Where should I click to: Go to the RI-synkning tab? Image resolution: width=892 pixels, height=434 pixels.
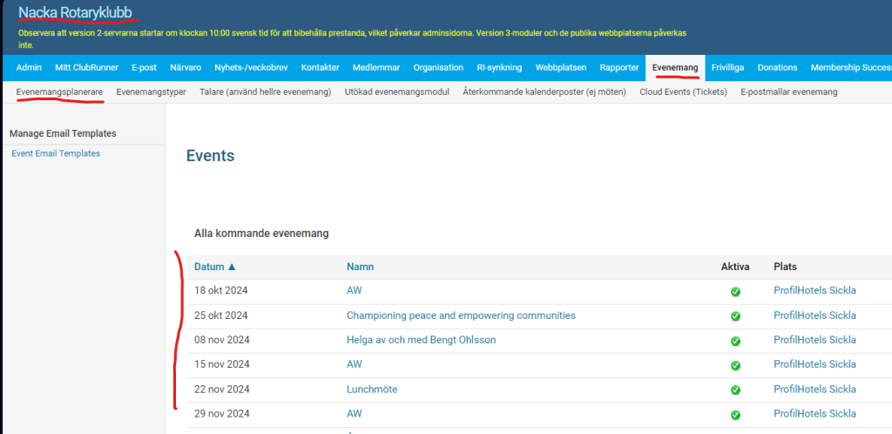499,68
